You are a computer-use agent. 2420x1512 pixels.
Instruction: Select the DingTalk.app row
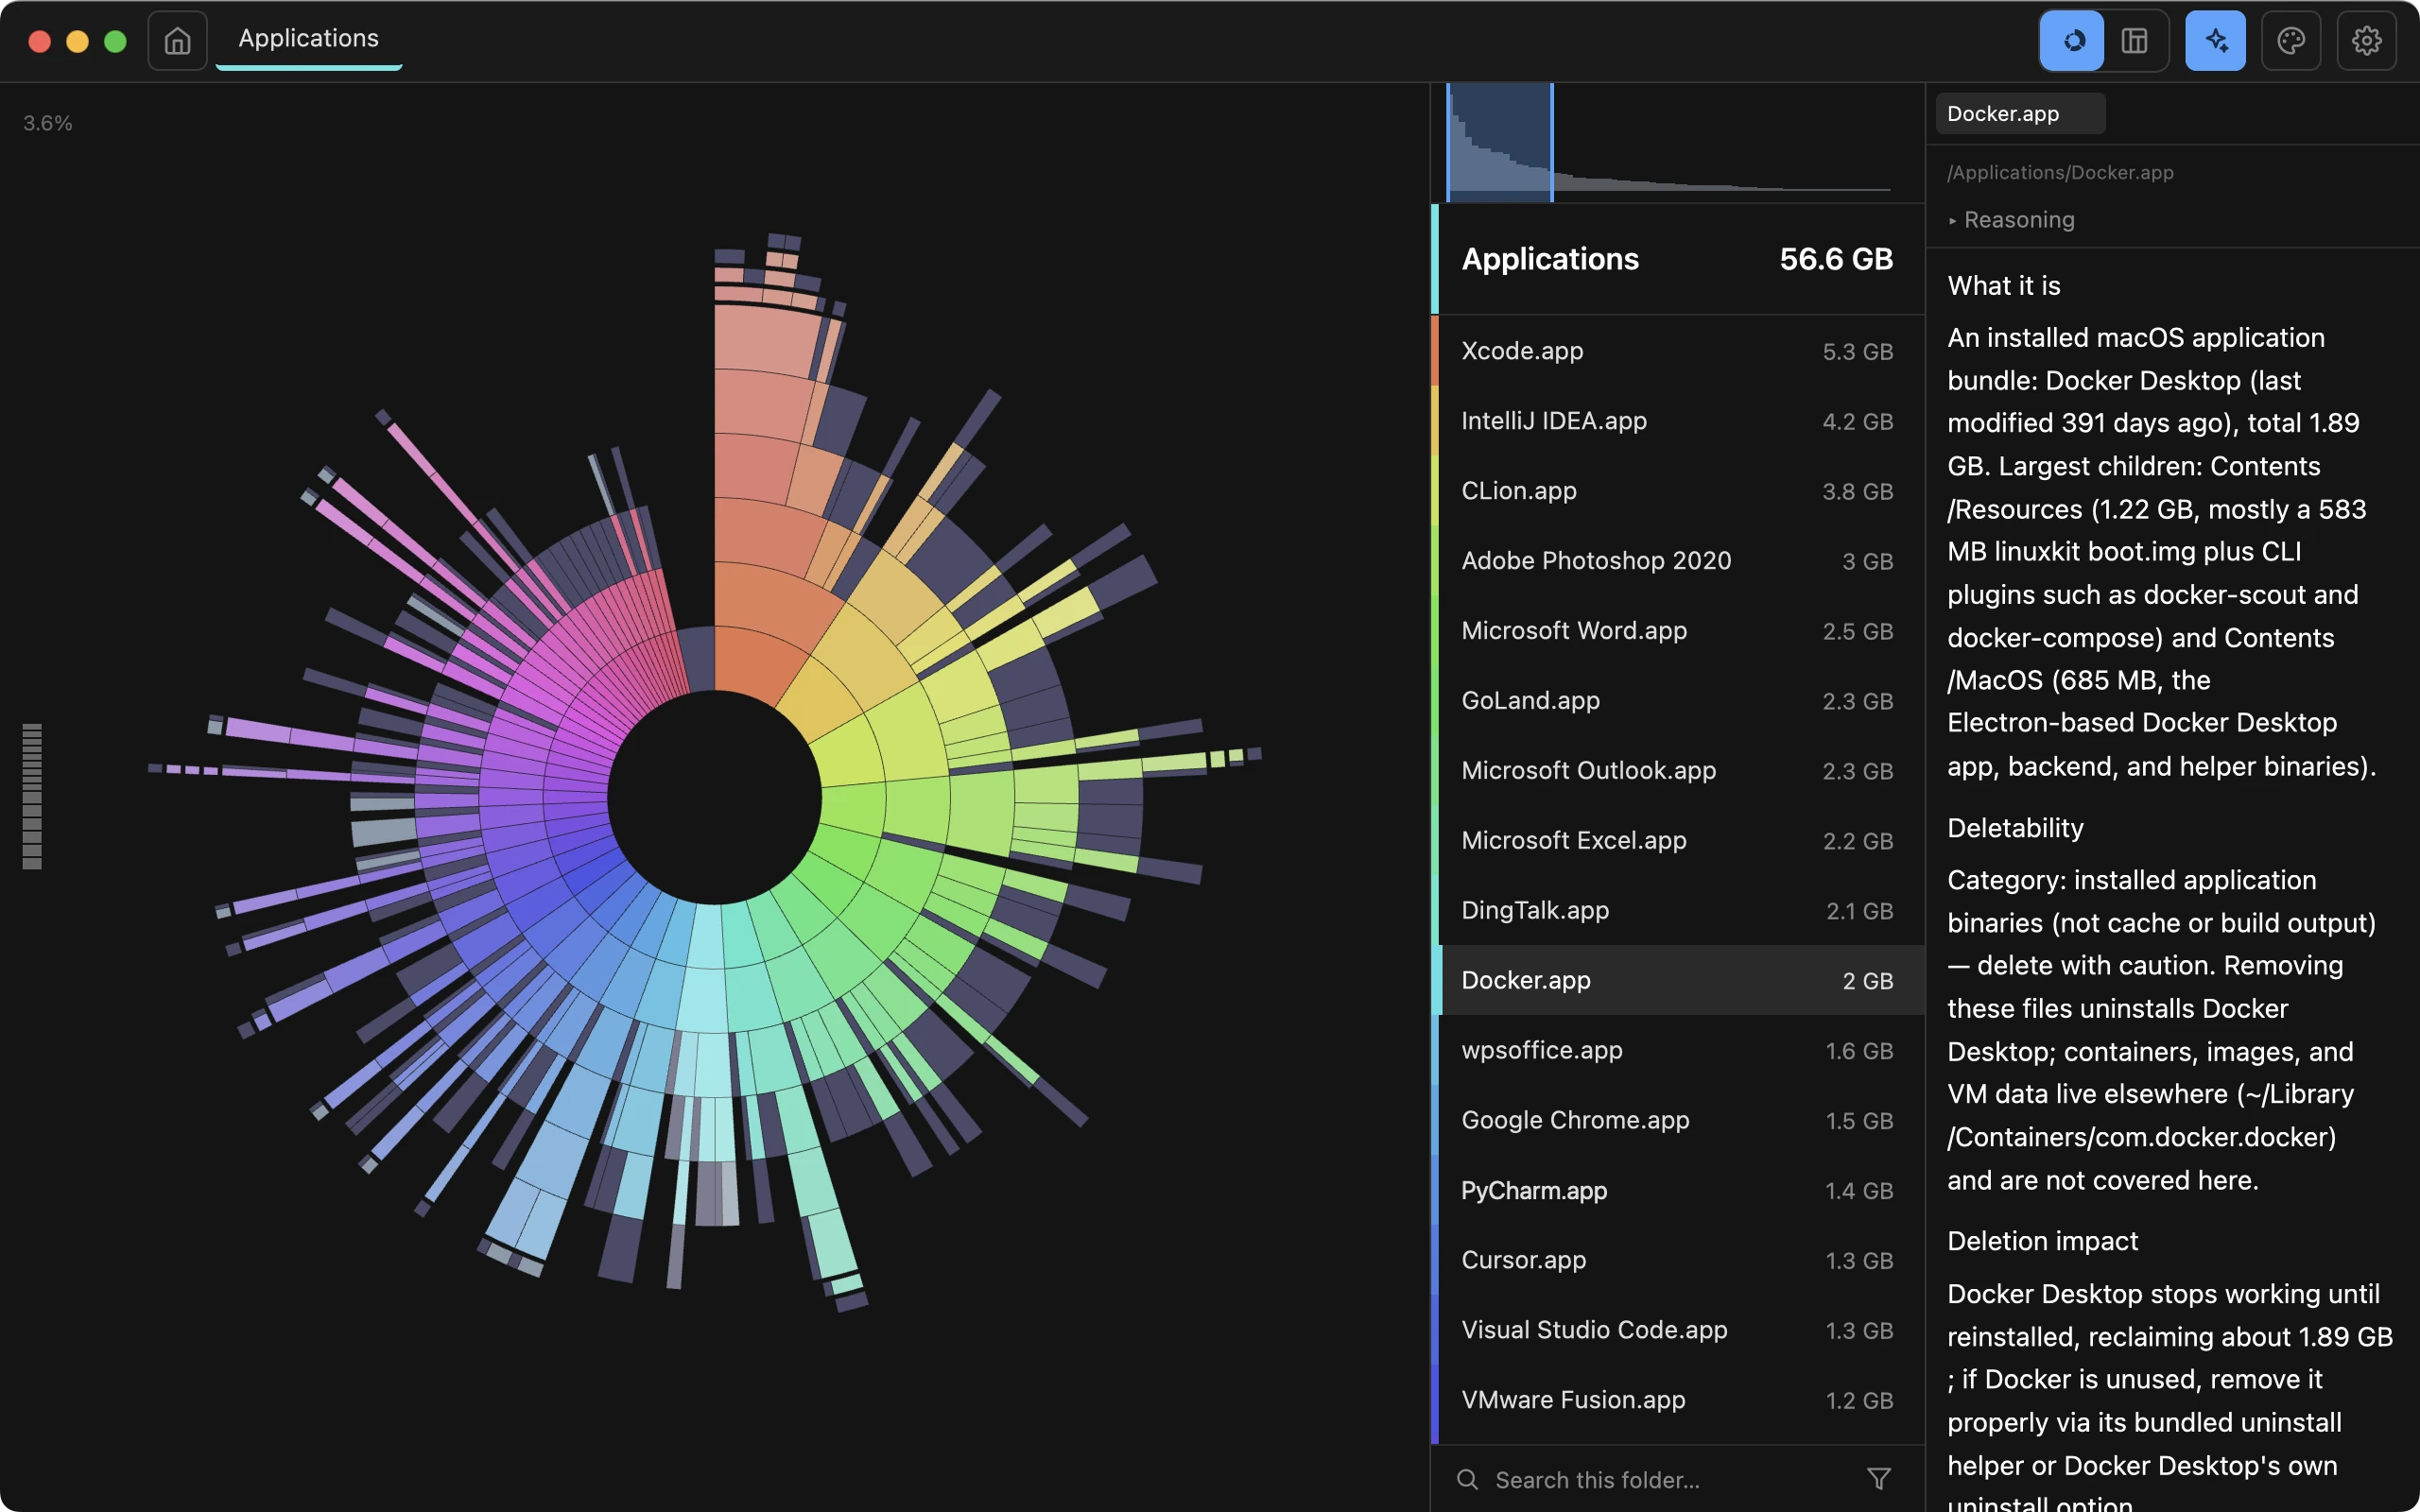pyautogui.click(x=1679, y=911)
